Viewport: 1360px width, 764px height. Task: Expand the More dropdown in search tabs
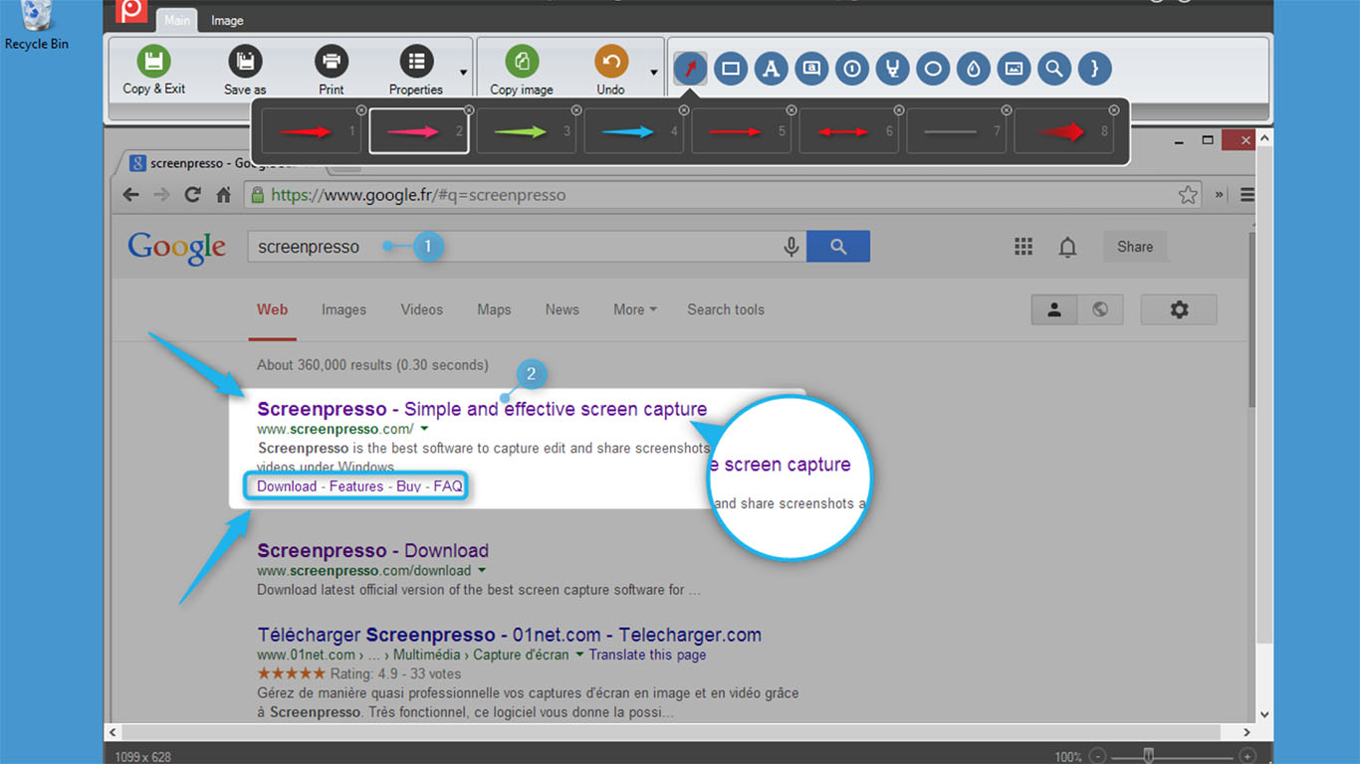click(635, 309)
